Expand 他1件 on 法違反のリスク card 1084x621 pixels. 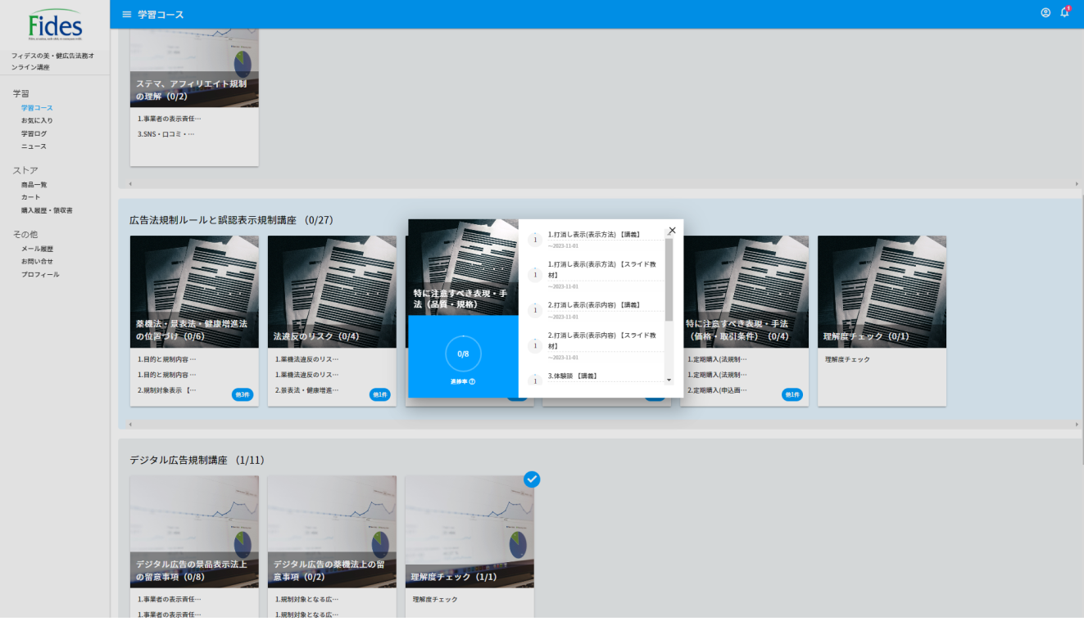pos(380,394)
